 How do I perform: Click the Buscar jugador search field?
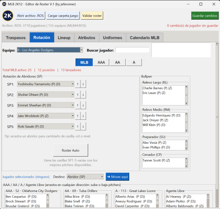tap(132, 50)
